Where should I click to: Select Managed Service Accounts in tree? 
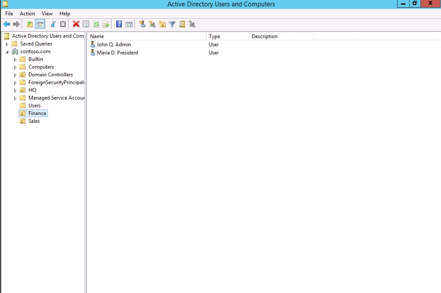click(56, 98)
